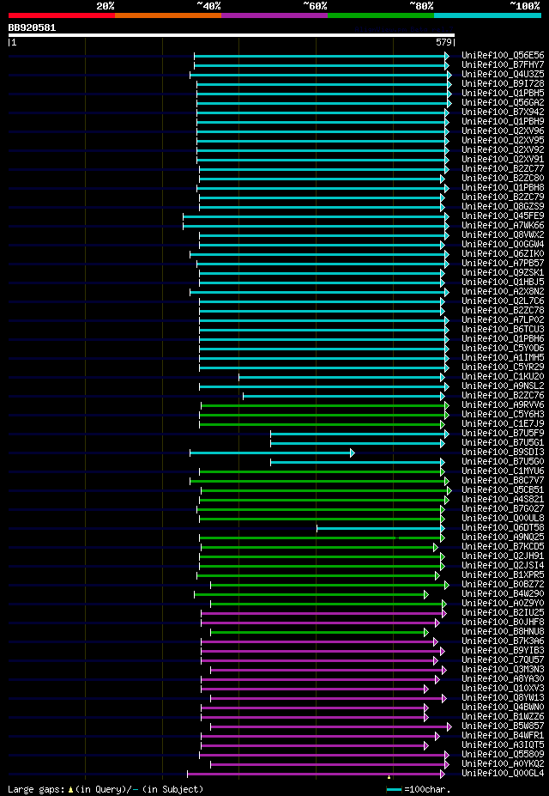Open hit UniRef100_B9I728
Image resolution: width=549 pixels, height=796 pixels.
coord(503,83)
